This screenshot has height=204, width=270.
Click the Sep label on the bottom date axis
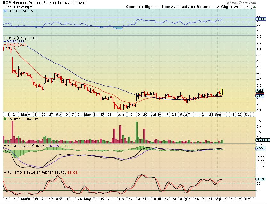(218, 199)
